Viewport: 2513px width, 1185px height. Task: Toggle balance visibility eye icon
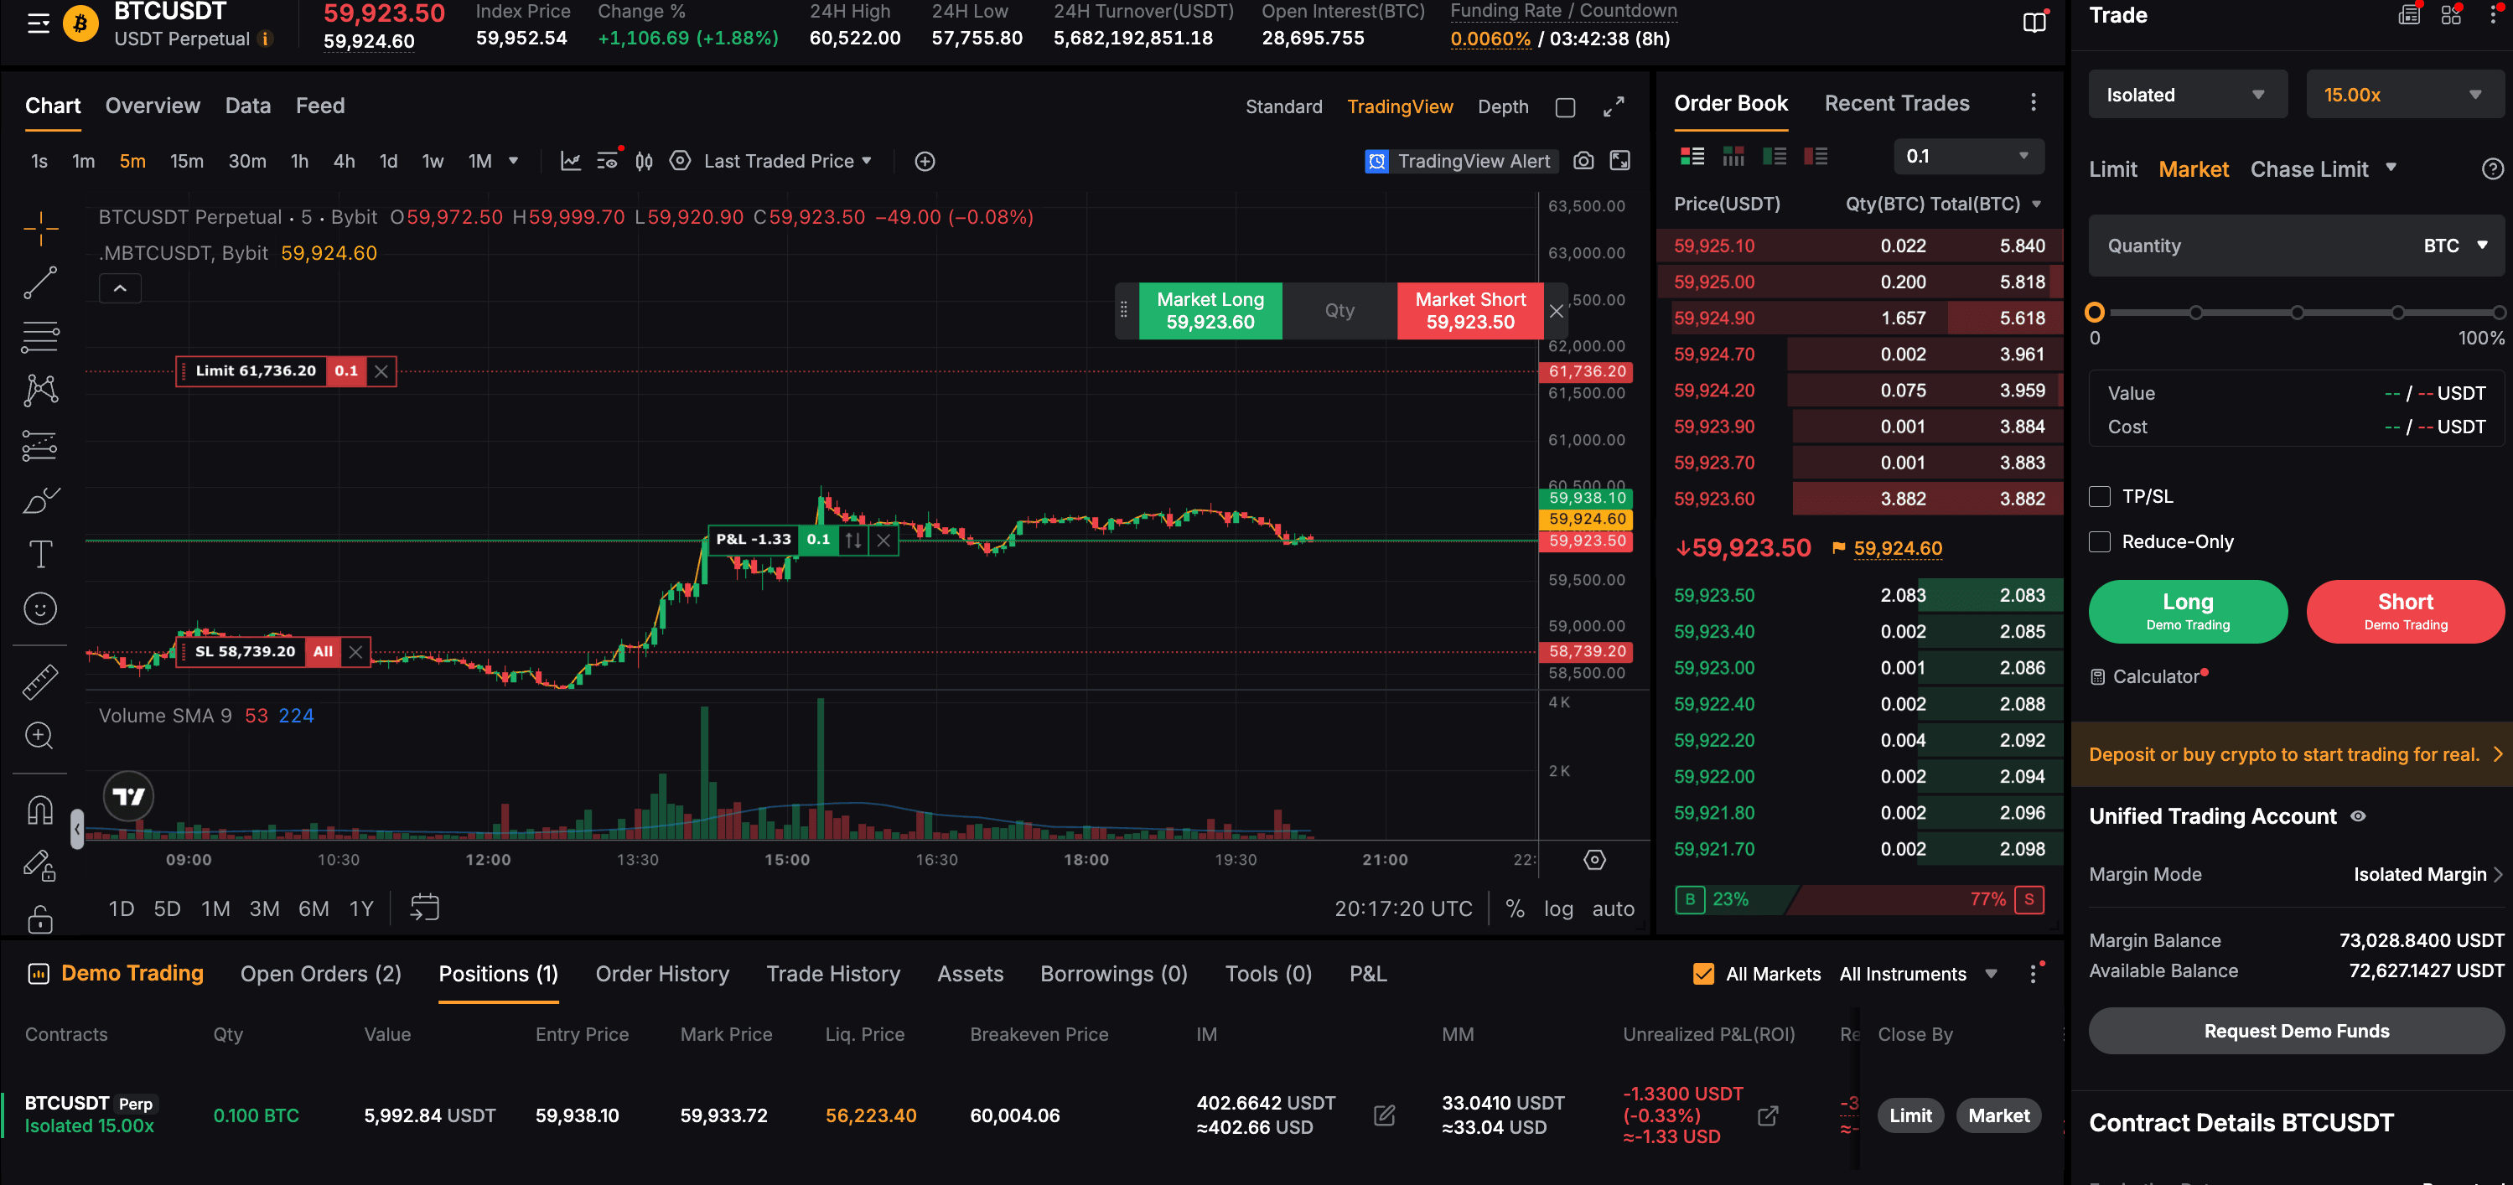pyautogui.click(x=2358, y=816)
